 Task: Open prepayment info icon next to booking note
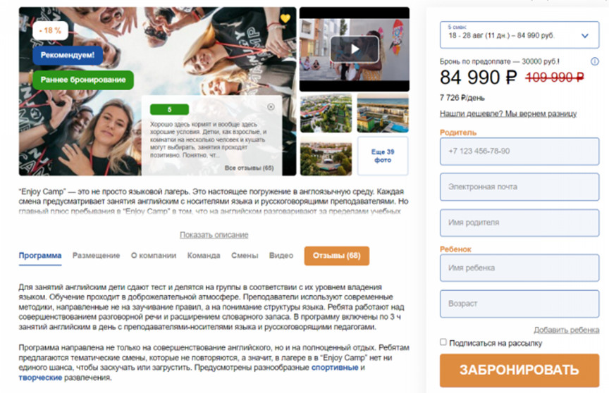click(x=595, y=61)
